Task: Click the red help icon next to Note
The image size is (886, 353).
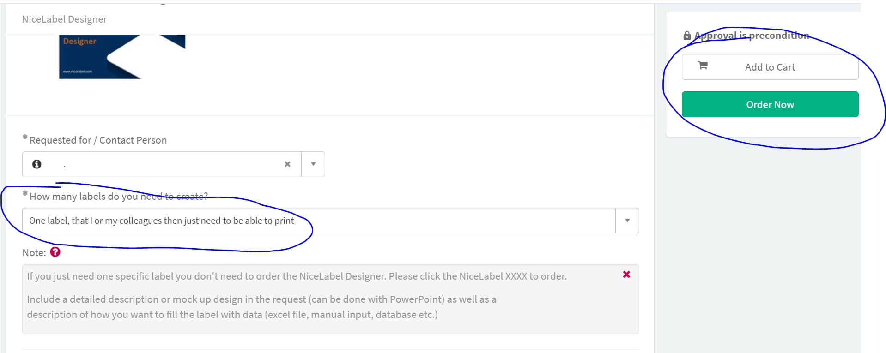Action: (55, 252)
